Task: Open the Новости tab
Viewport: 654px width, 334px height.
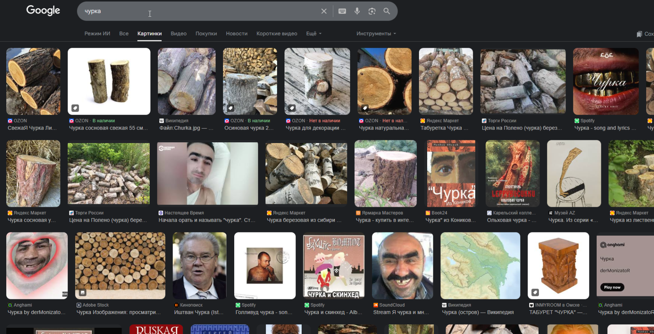Action: coord(237,34)
